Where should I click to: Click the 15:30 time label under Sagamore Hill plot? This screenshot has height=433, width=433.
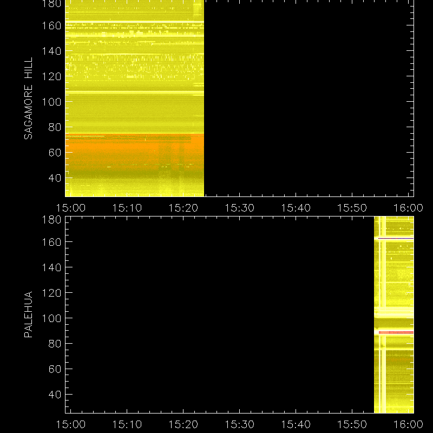[239, 208]
